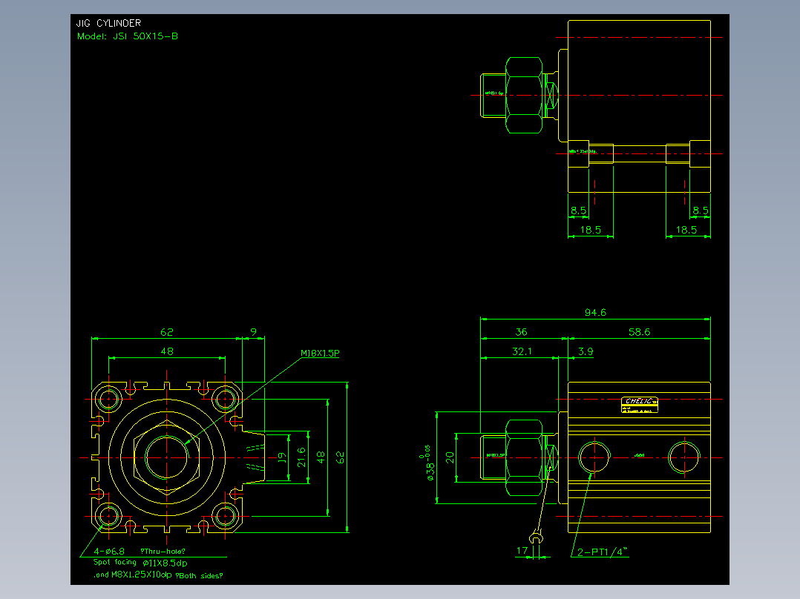Click the 'M8X1.25X10dp ?Both sides?' note
Viewport: 800px width, 599px height.
pos(168,575)
